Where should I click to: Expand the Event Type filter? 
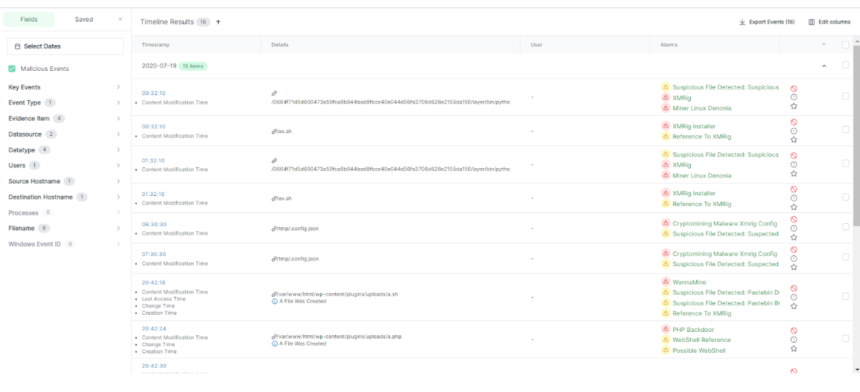(x=118, y=103)
